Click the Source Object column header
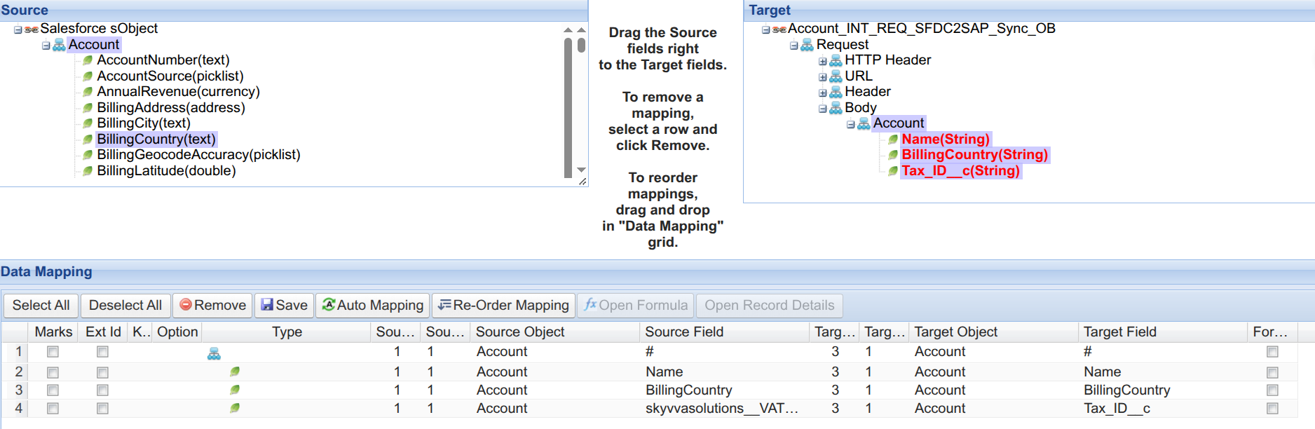This screenshot has width=1315, height=429. (554, 332)
